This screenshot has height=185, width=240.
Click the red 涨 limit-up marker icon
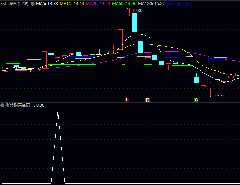127,100
